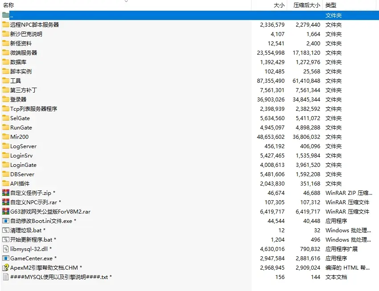Click the file name G63游戏网关公益版ForV8M2.rar
This screenshot has height=291, width=379.
tap(50, 212)
